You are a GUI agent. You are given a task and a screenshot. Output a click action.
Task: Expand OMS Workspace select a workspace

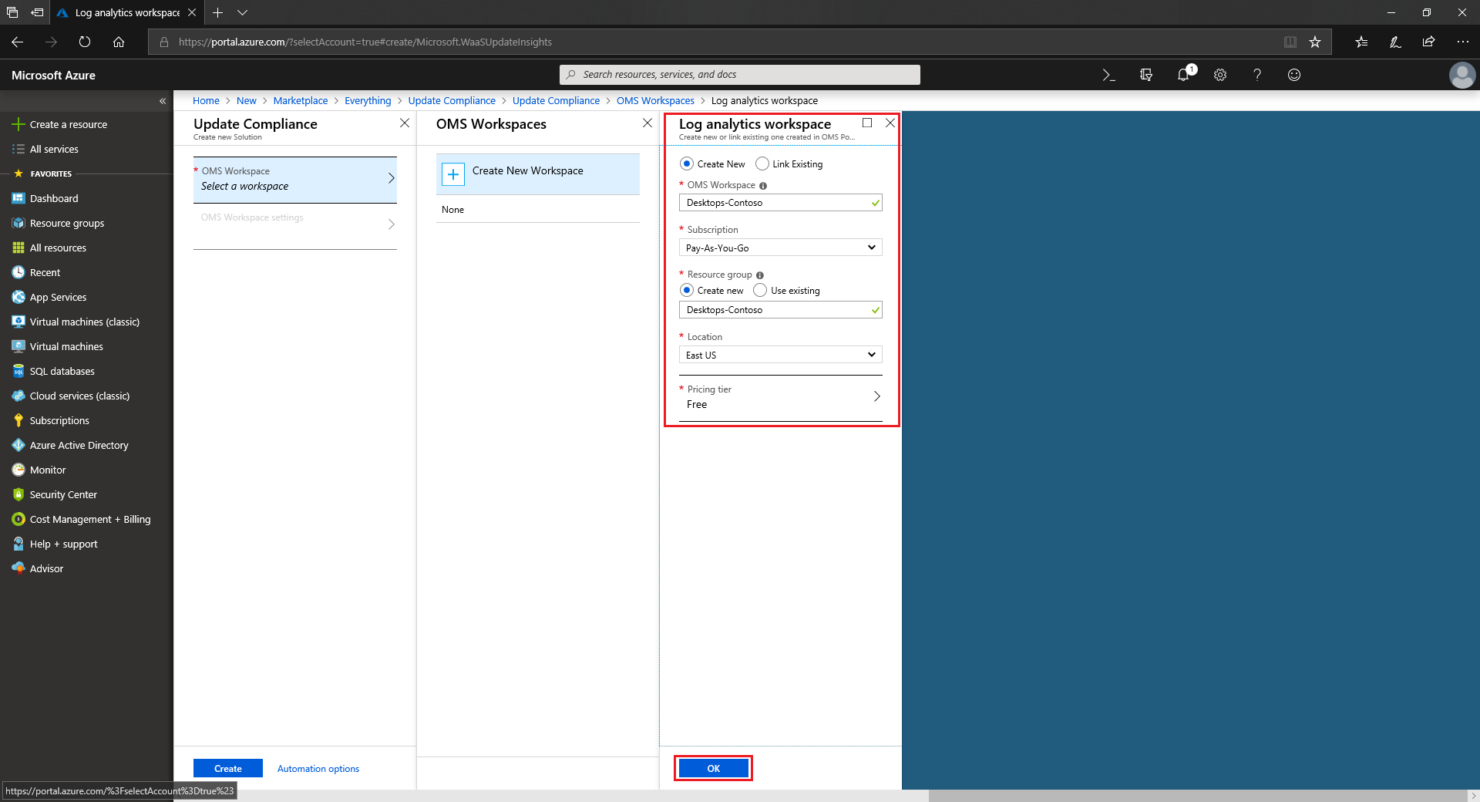tap(295, 179)
